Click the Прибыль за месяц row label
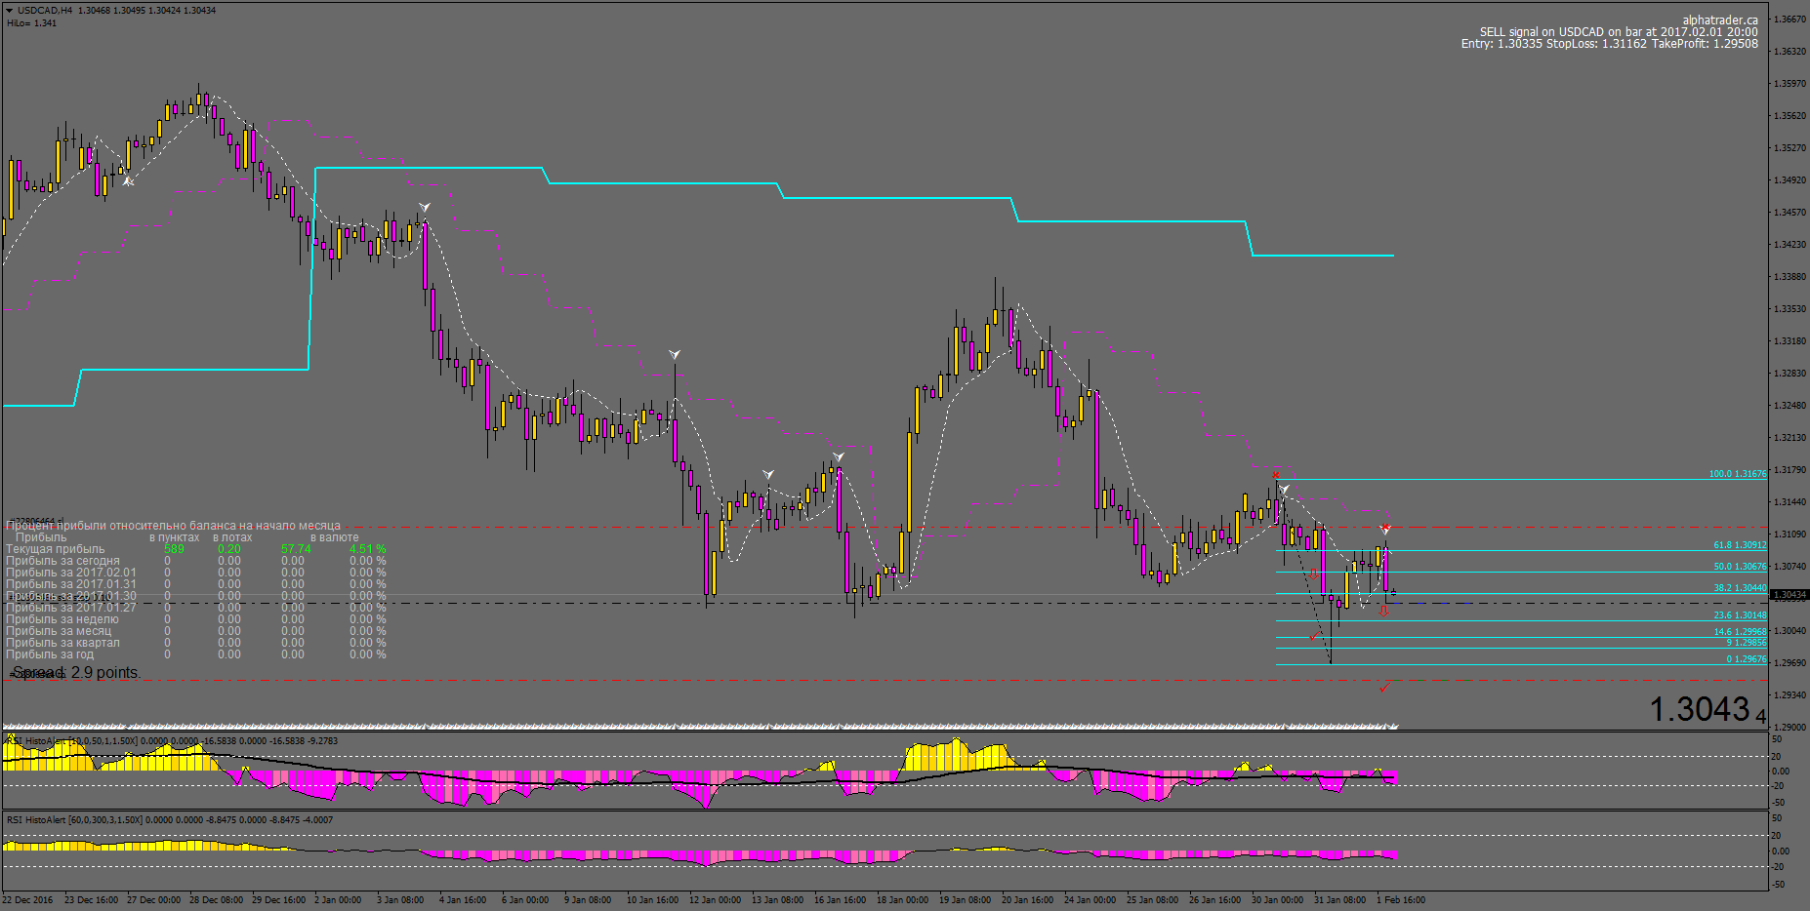This screenshot has width=1810, height=911. coord(59,631)
